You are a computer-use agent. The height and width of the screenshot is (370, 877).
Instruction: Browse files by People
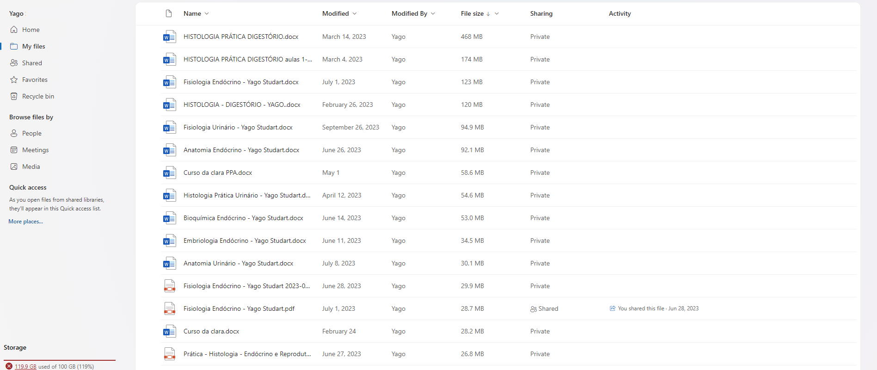[32, 133]
